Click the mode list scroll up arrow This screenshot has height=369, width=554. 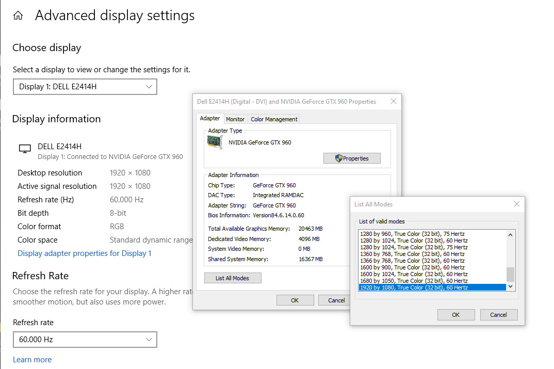510,235
